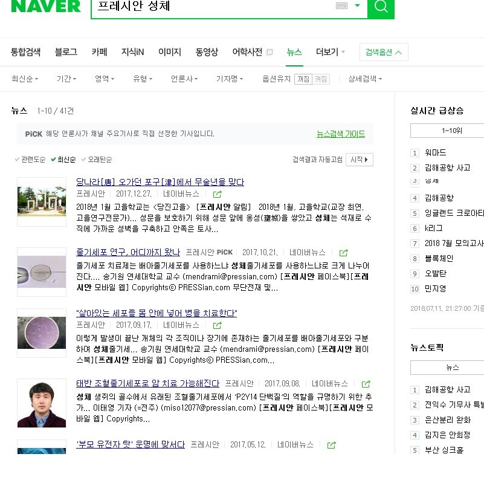Sort results by 최신순

pyautogui.click(x=63, y=160)
